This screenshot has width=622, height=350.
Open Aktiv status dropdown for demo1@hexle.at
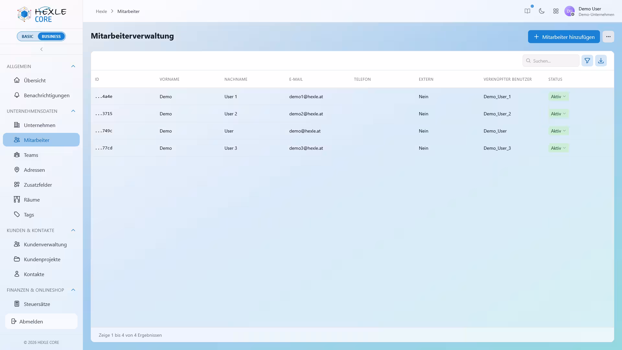click(559, 97)
